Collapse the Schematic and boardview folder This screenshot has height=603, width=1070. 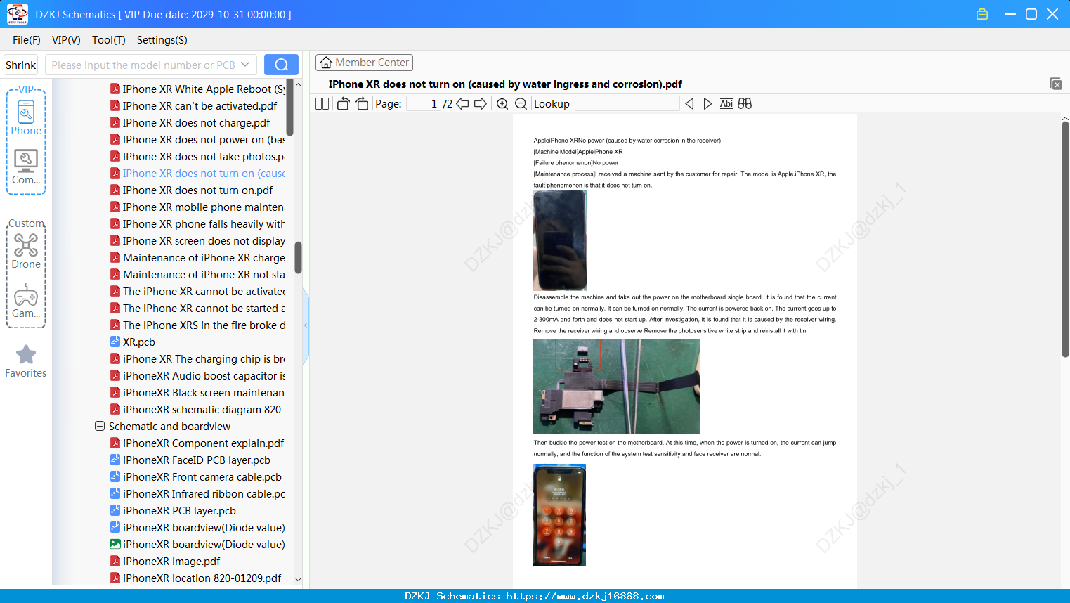pyautogui.click(x=100, y=426)
